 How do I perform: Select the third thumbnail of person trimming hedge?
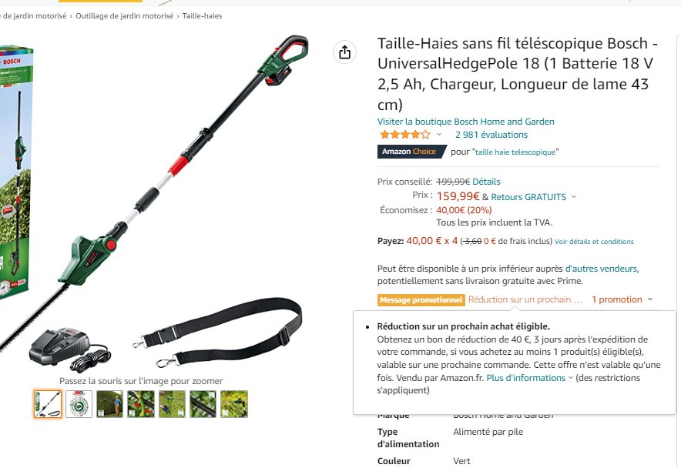click(110, 404)
